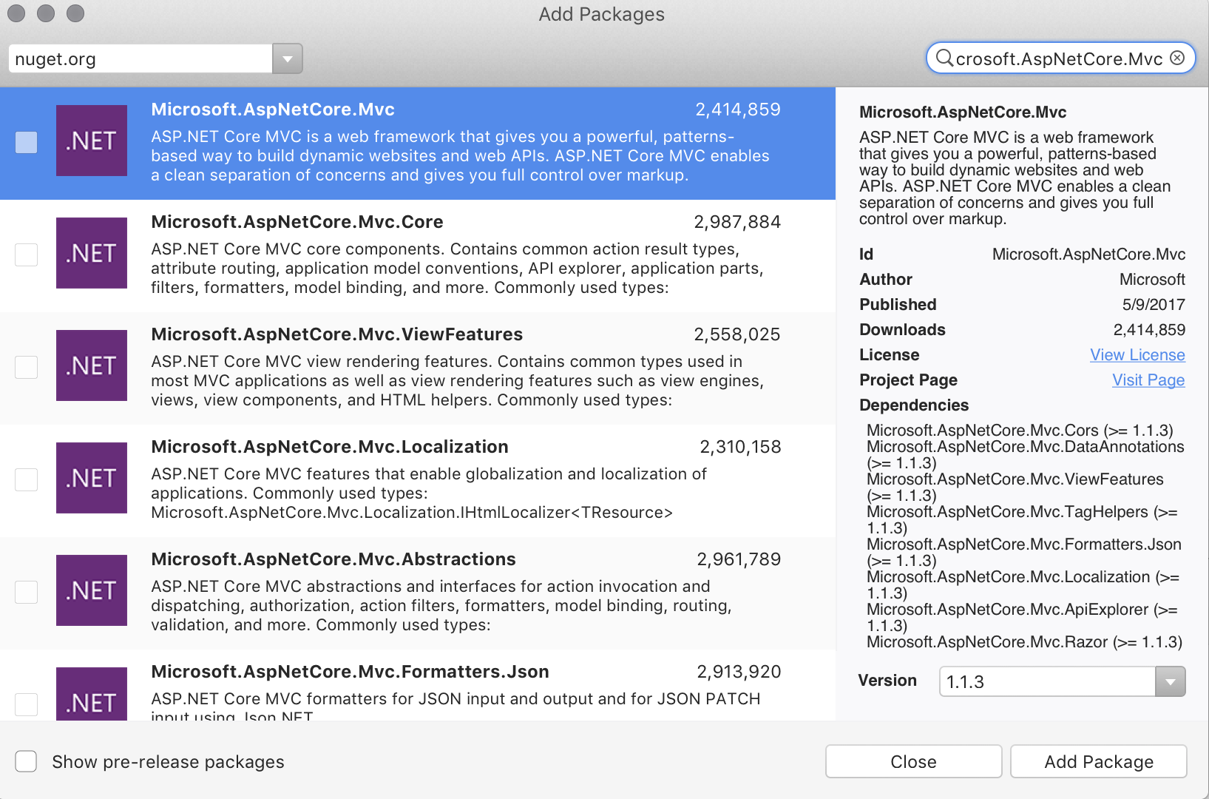Click the Mvc.TagHelpers dependency entry
The width and height of the screenshot is (1209, 799).
tap(1022, 520)
